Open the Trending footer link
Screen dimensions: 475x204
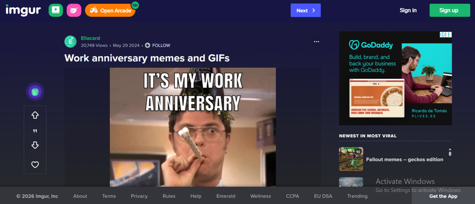(x=357, y=196)
